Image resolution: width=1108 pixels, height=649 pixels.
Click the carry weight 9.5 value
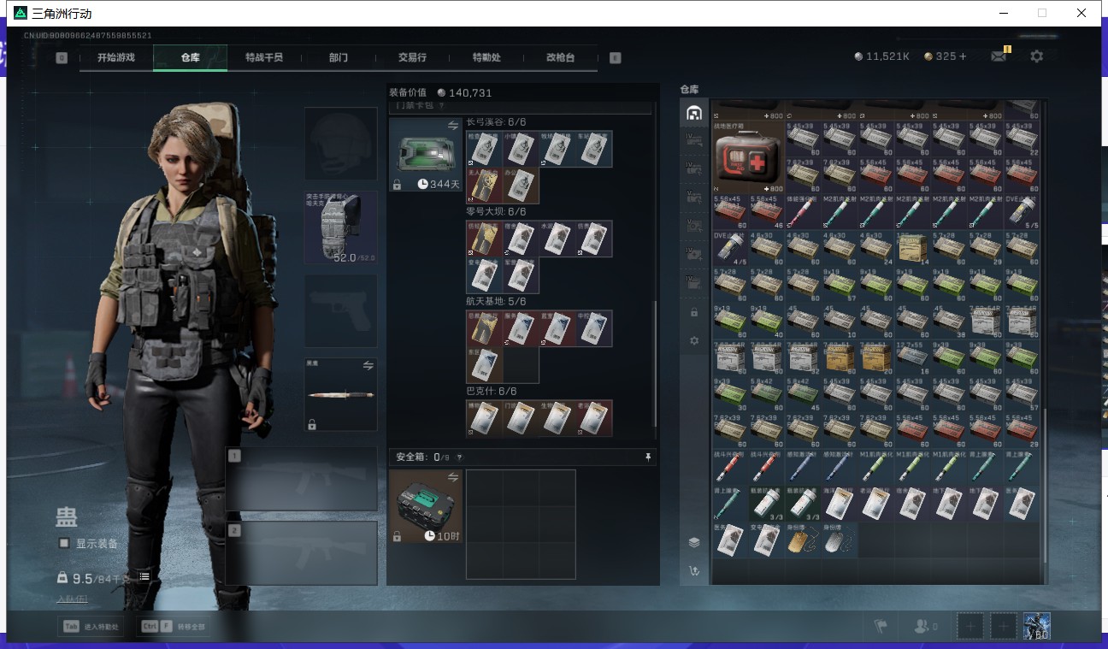pyautogui.click(x=82, y=578)
